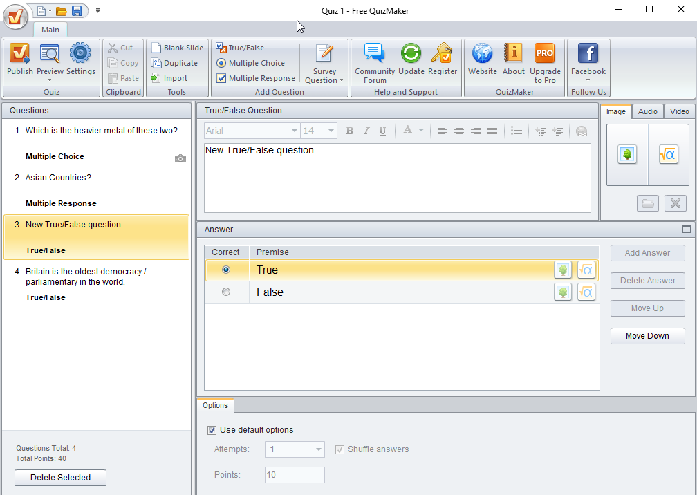Image resolution: width=697 pixels, height=495 pixels.
Task: Add an equation to the True answer
Action: coord(586,270)
